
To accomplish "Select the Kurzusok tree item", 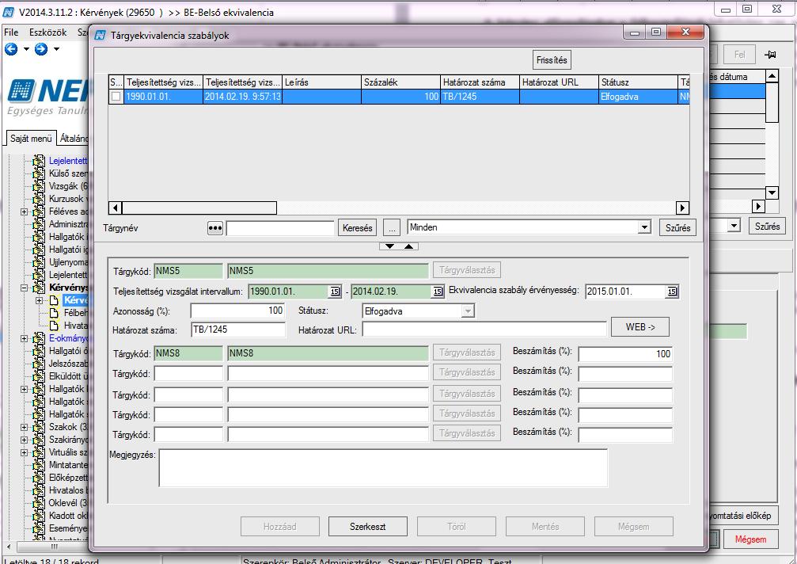I will pyautogui.click(x=68, y=199).
